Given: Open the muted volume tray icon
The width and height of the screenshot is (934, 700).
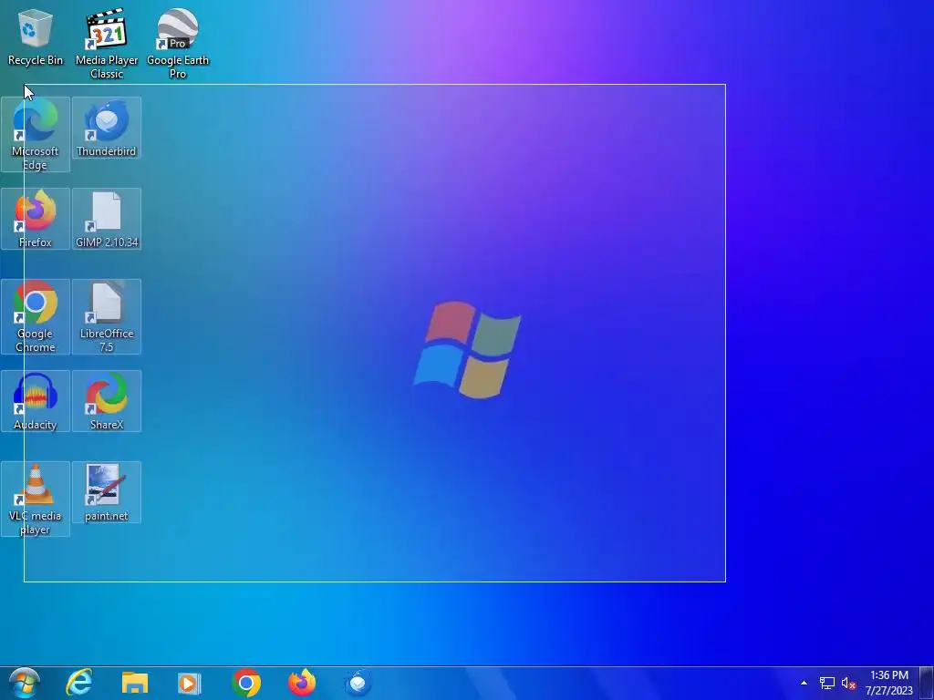Looking at the screenshot, I should [x=848, y=684].
